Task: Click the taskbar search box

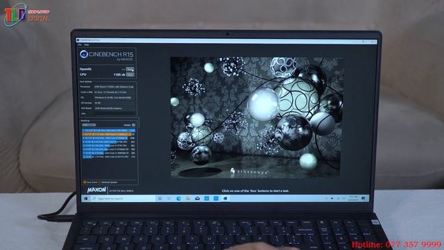Action: click(x=123, y=199)
